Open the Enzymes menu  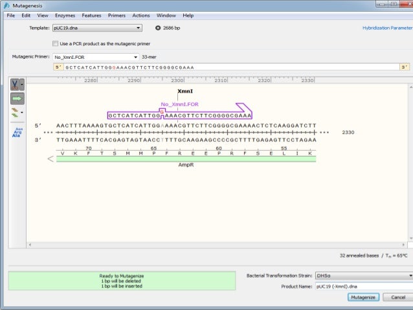click(65, 16)
